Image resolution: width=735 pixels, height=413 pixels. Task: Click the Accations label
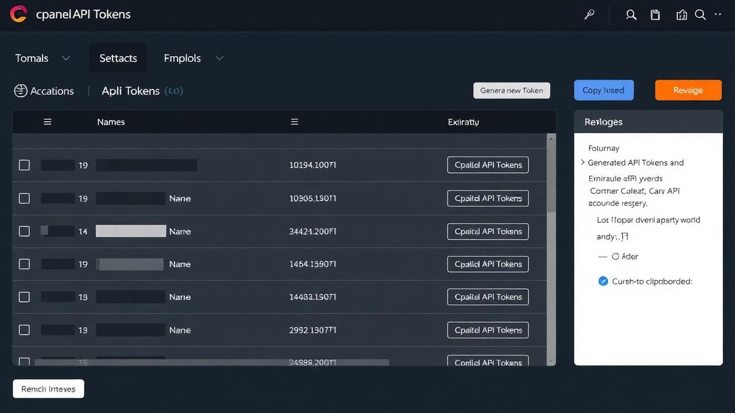[x=52, y=91]
